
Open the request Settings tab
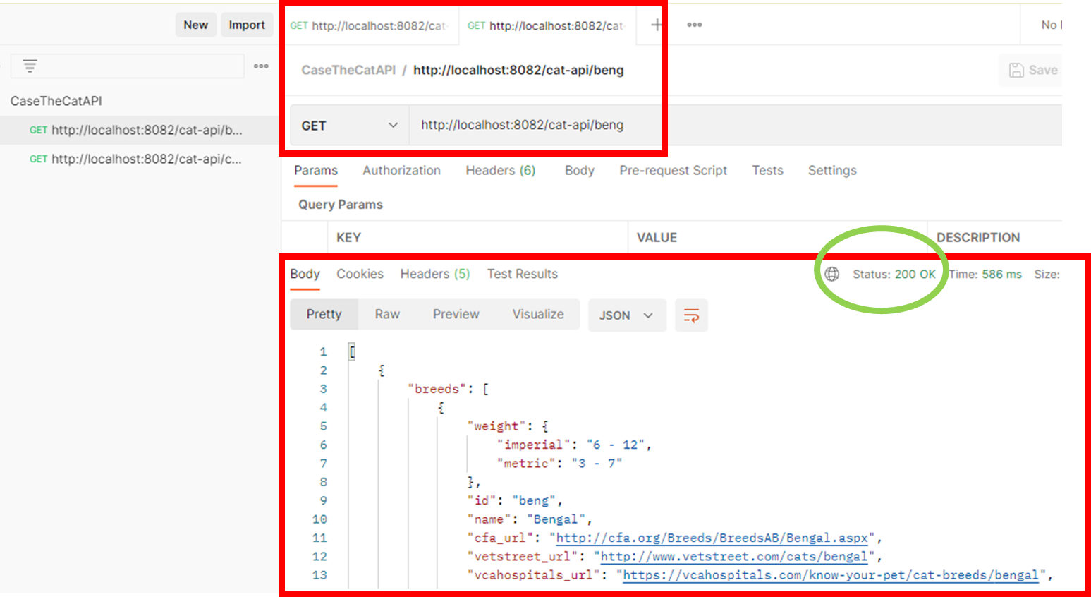[832, 170]
